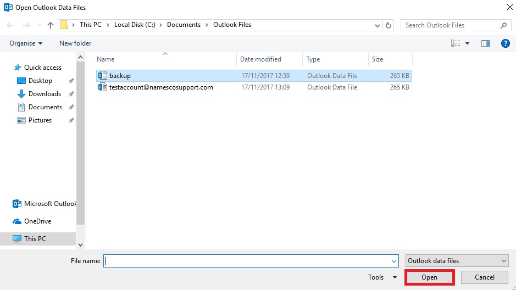The image size is (516, 290).
Task: Sort files by Date modified column
Action: click(x=260, y=59)
